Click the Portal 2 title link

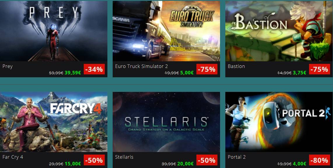pyautogui.click(x=237, y=157)
